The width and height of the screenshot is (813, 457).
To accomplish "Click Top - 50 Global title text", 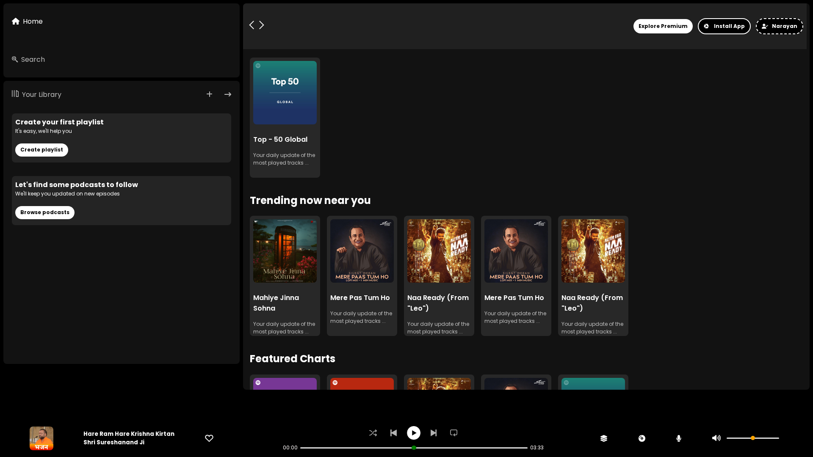I will click(x=280, y=140).
